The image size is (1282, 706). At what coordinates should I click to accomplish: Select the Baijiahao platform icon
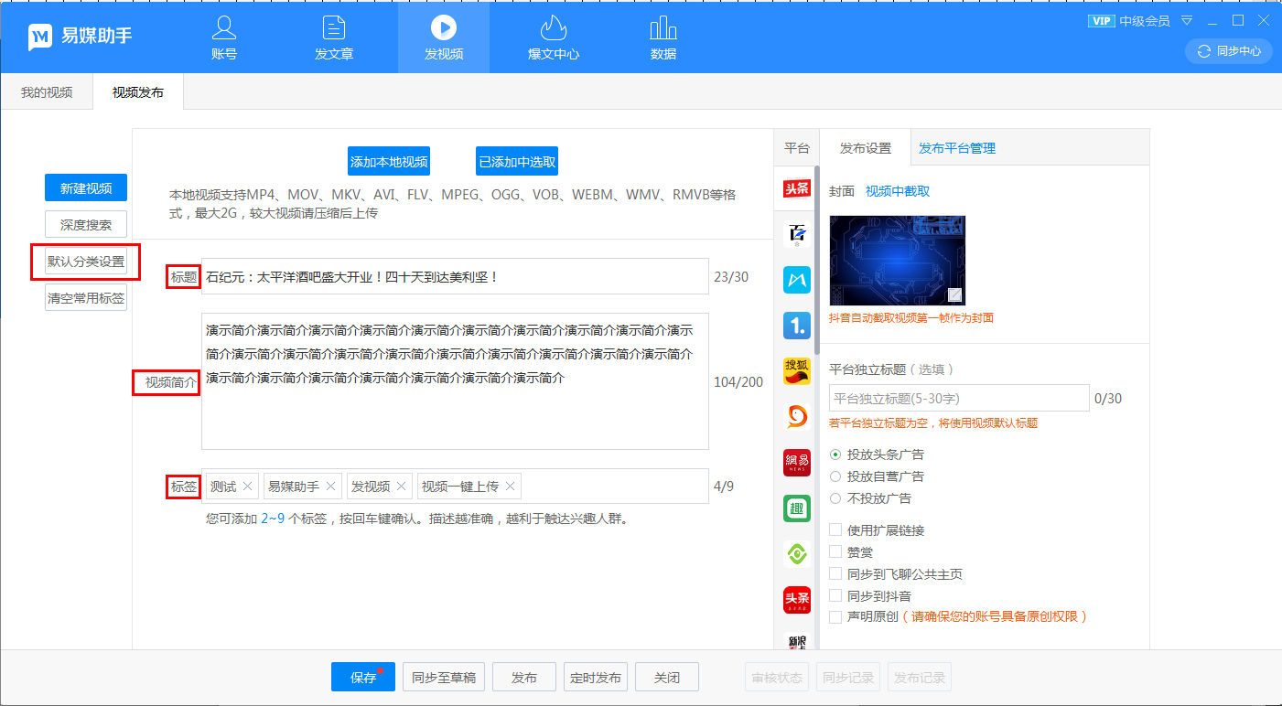click(796, 234)
